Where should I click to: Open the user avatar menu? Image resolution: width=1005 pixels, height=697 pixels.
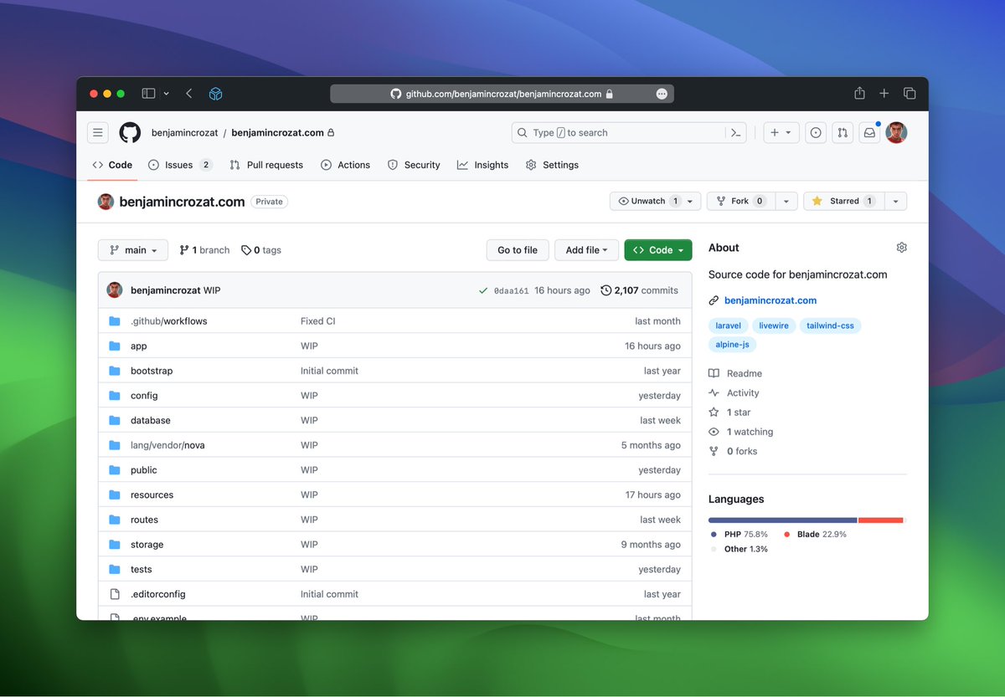896,132
